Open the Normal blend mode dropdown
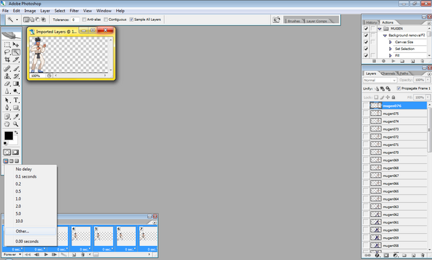This screenshot has height=260, width=432. coord(379,80)
